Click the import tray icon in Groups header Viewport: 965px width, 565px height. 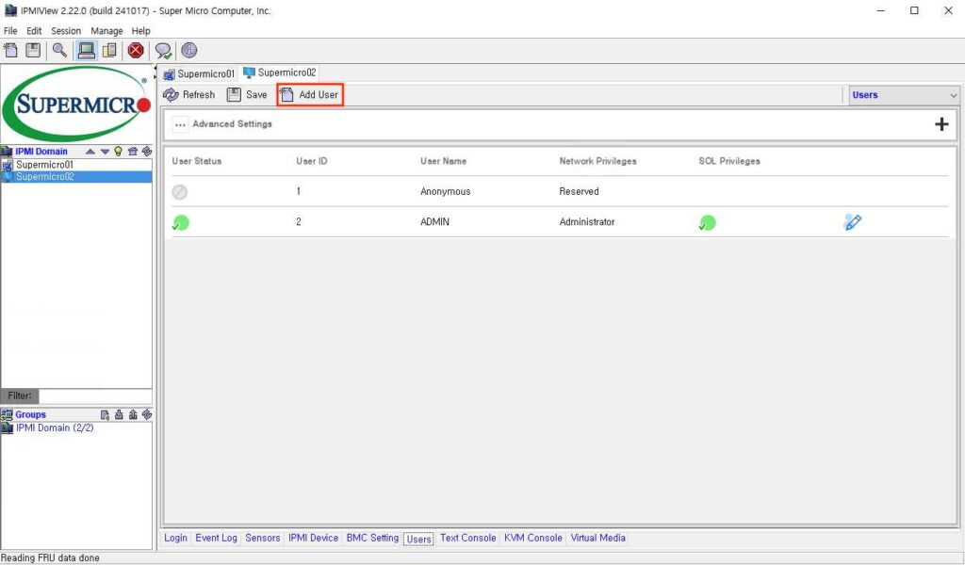click(x=119, y=415)
